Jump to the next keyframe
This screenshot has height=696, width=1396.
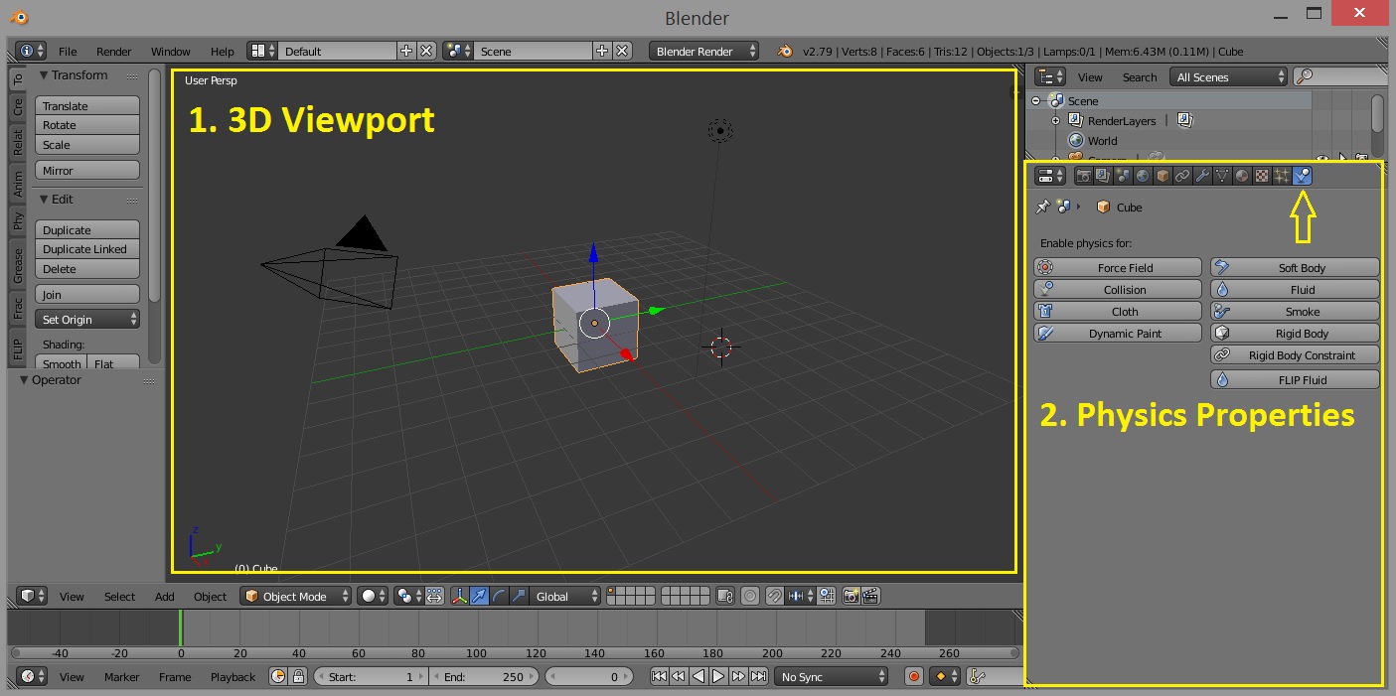(738, 676)
